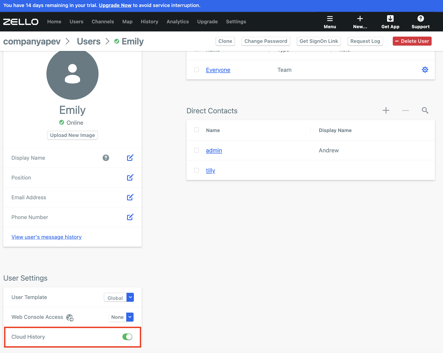
Task: Edit the Phone Number pencil icon
Action: 130,217
